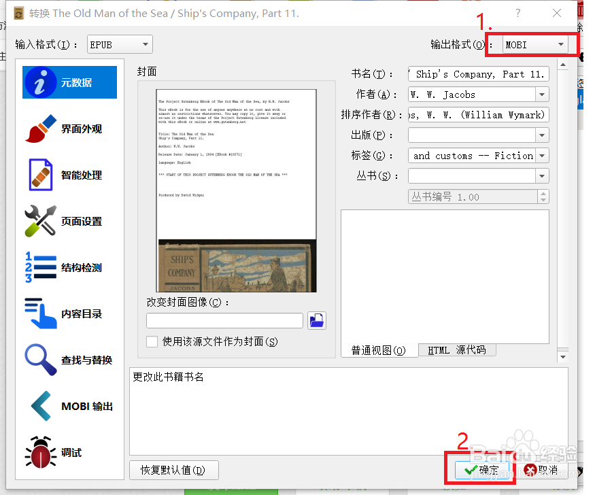Open the 智能处理 heuristic processing panel

68,175
